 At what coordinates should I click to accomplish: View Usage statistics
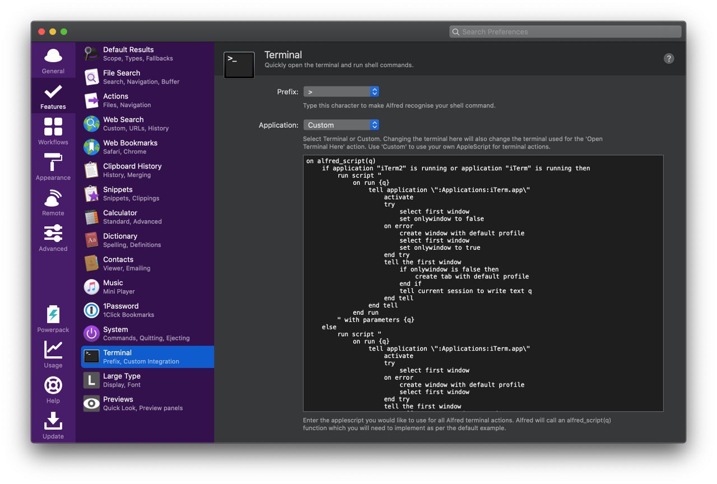tap(53, 355)
